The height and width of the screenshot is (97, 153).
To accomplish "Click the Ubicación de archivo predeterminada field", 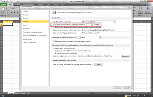I will 106,33.
